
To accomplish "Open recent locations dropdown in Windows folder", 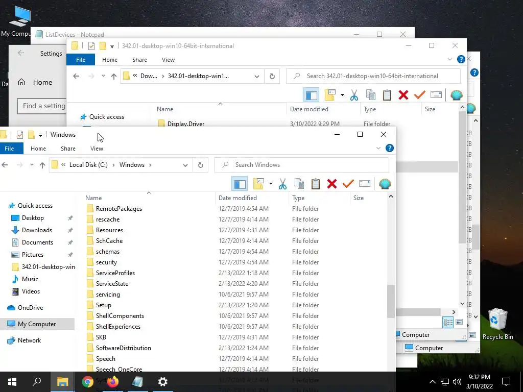I will tap(32, 165).
